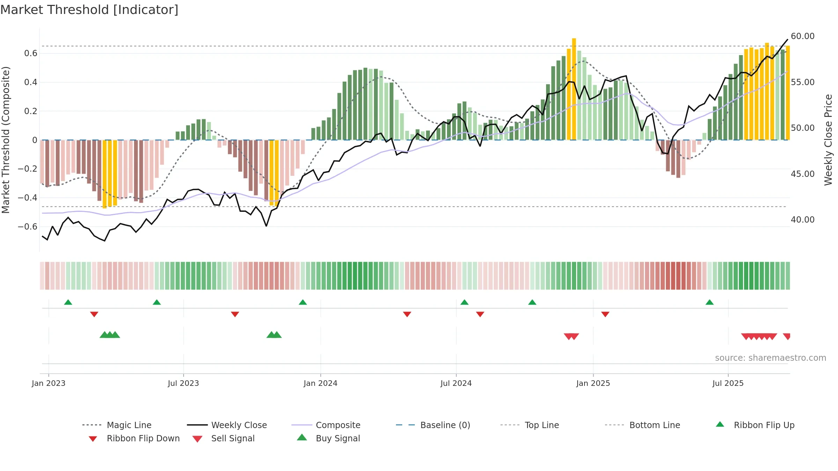Screen dimensions: 838x471
Task: Click the 55.00 price axis label
Action: [803, 82]
